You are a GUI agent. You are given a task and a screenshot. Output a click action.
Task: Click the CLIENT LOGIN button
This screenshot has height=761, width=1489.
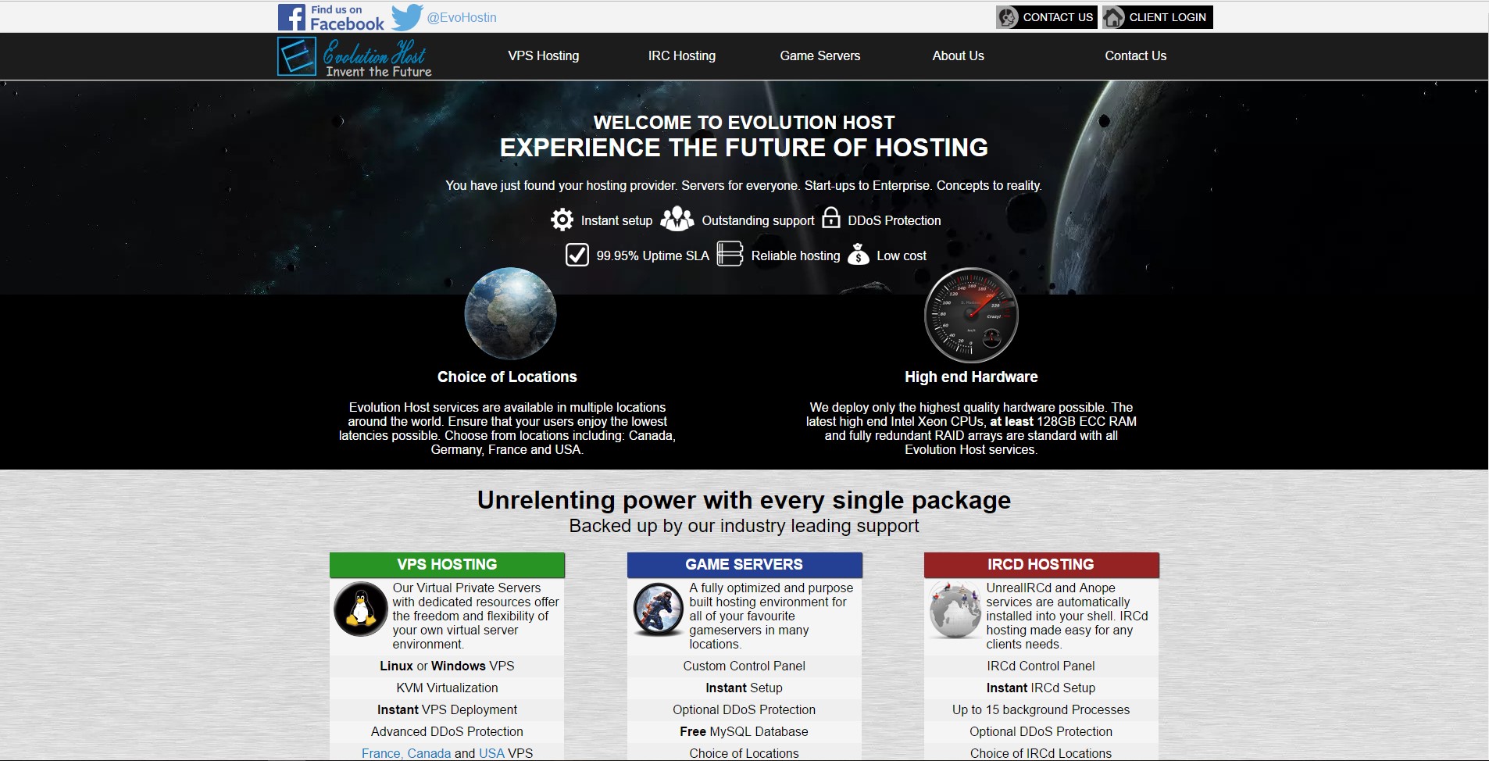point(1158,17)
